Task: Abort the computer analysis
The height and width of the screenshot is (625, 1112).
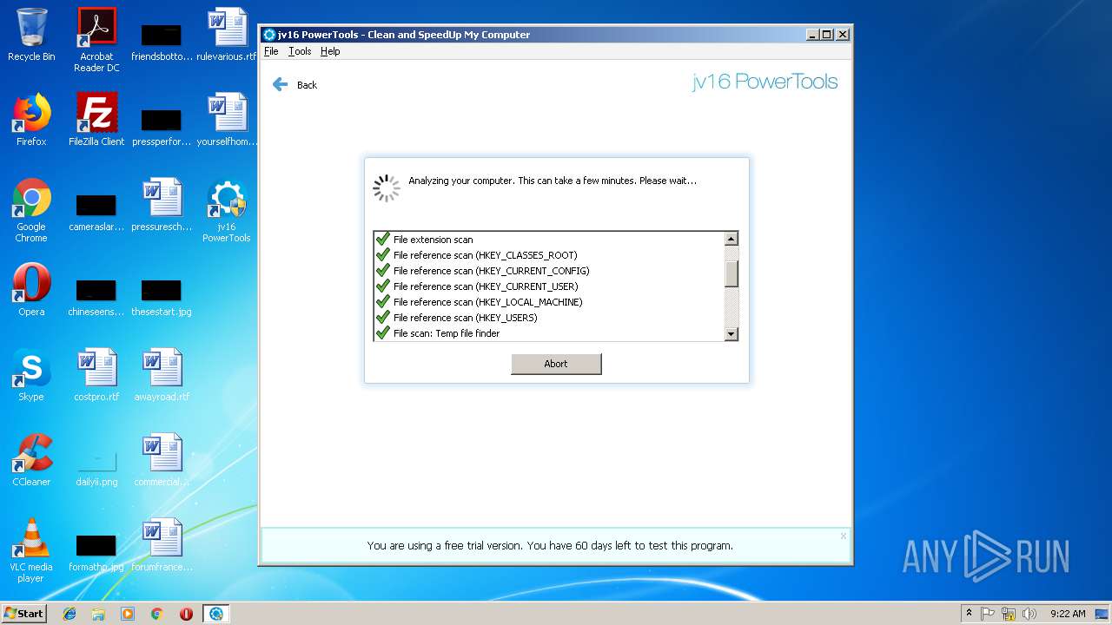Action: (x=556, y=364)
